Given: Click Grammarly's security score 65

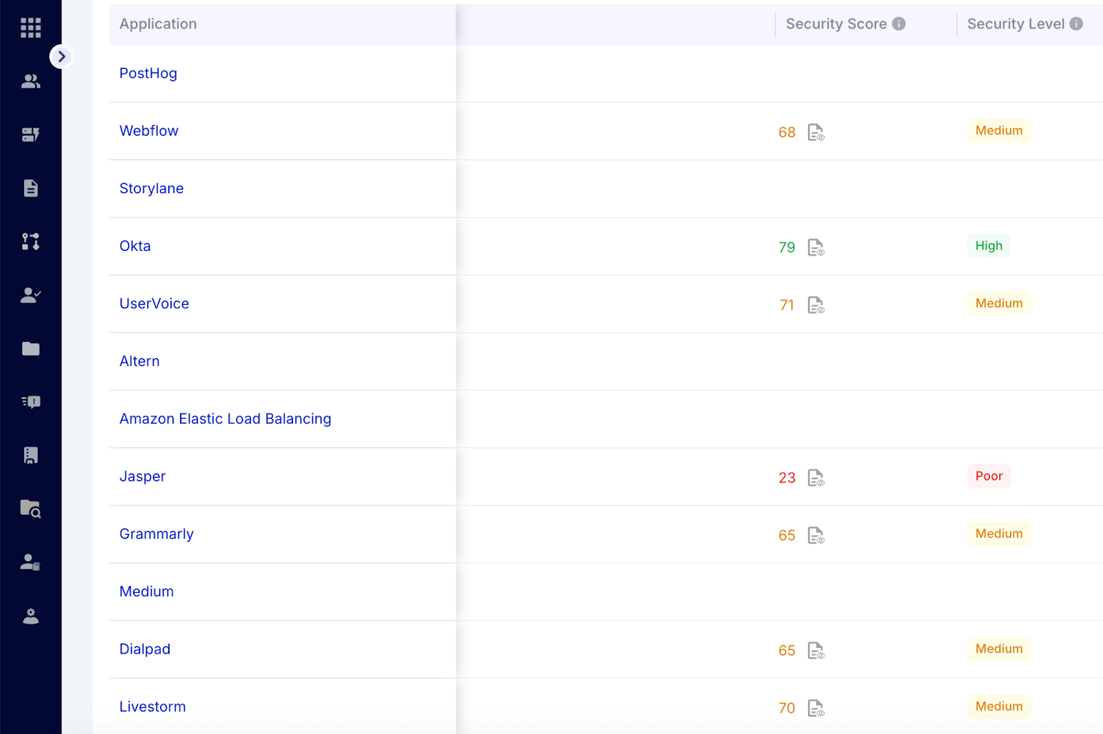Looking at the screenshot, I should [787, 536].
